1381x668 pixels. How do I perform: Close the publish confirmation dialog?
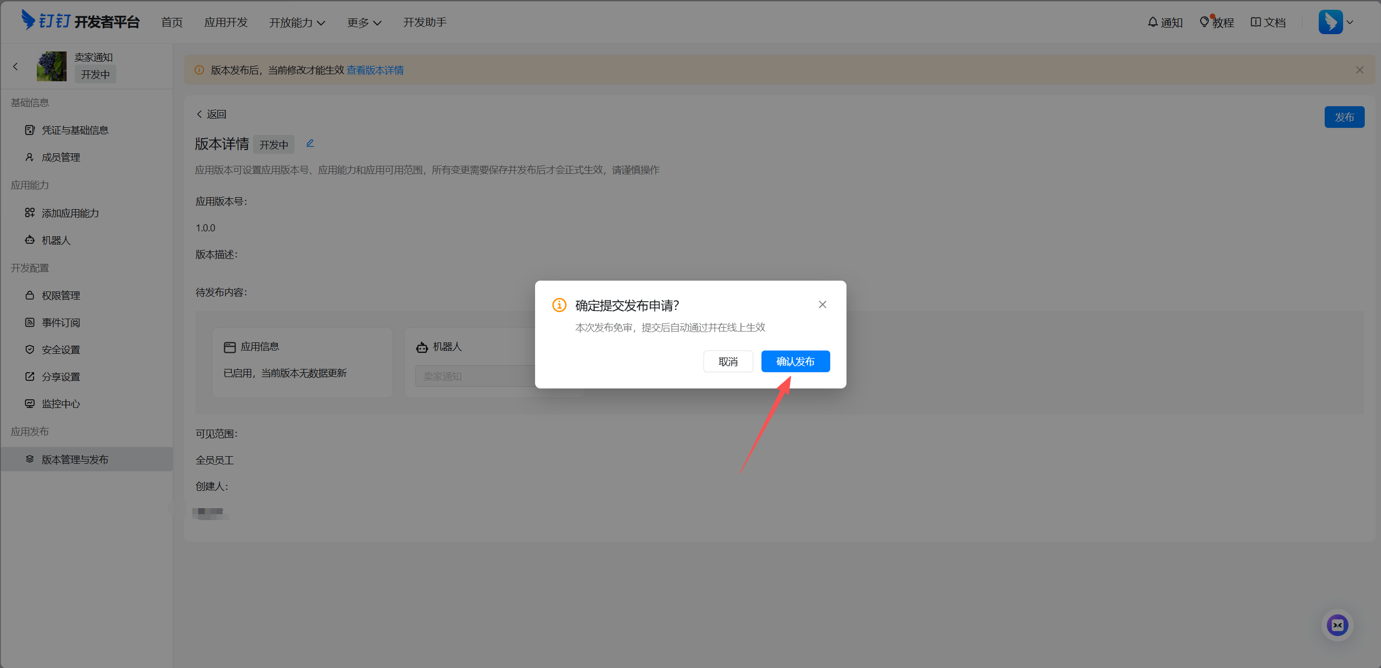822,304
